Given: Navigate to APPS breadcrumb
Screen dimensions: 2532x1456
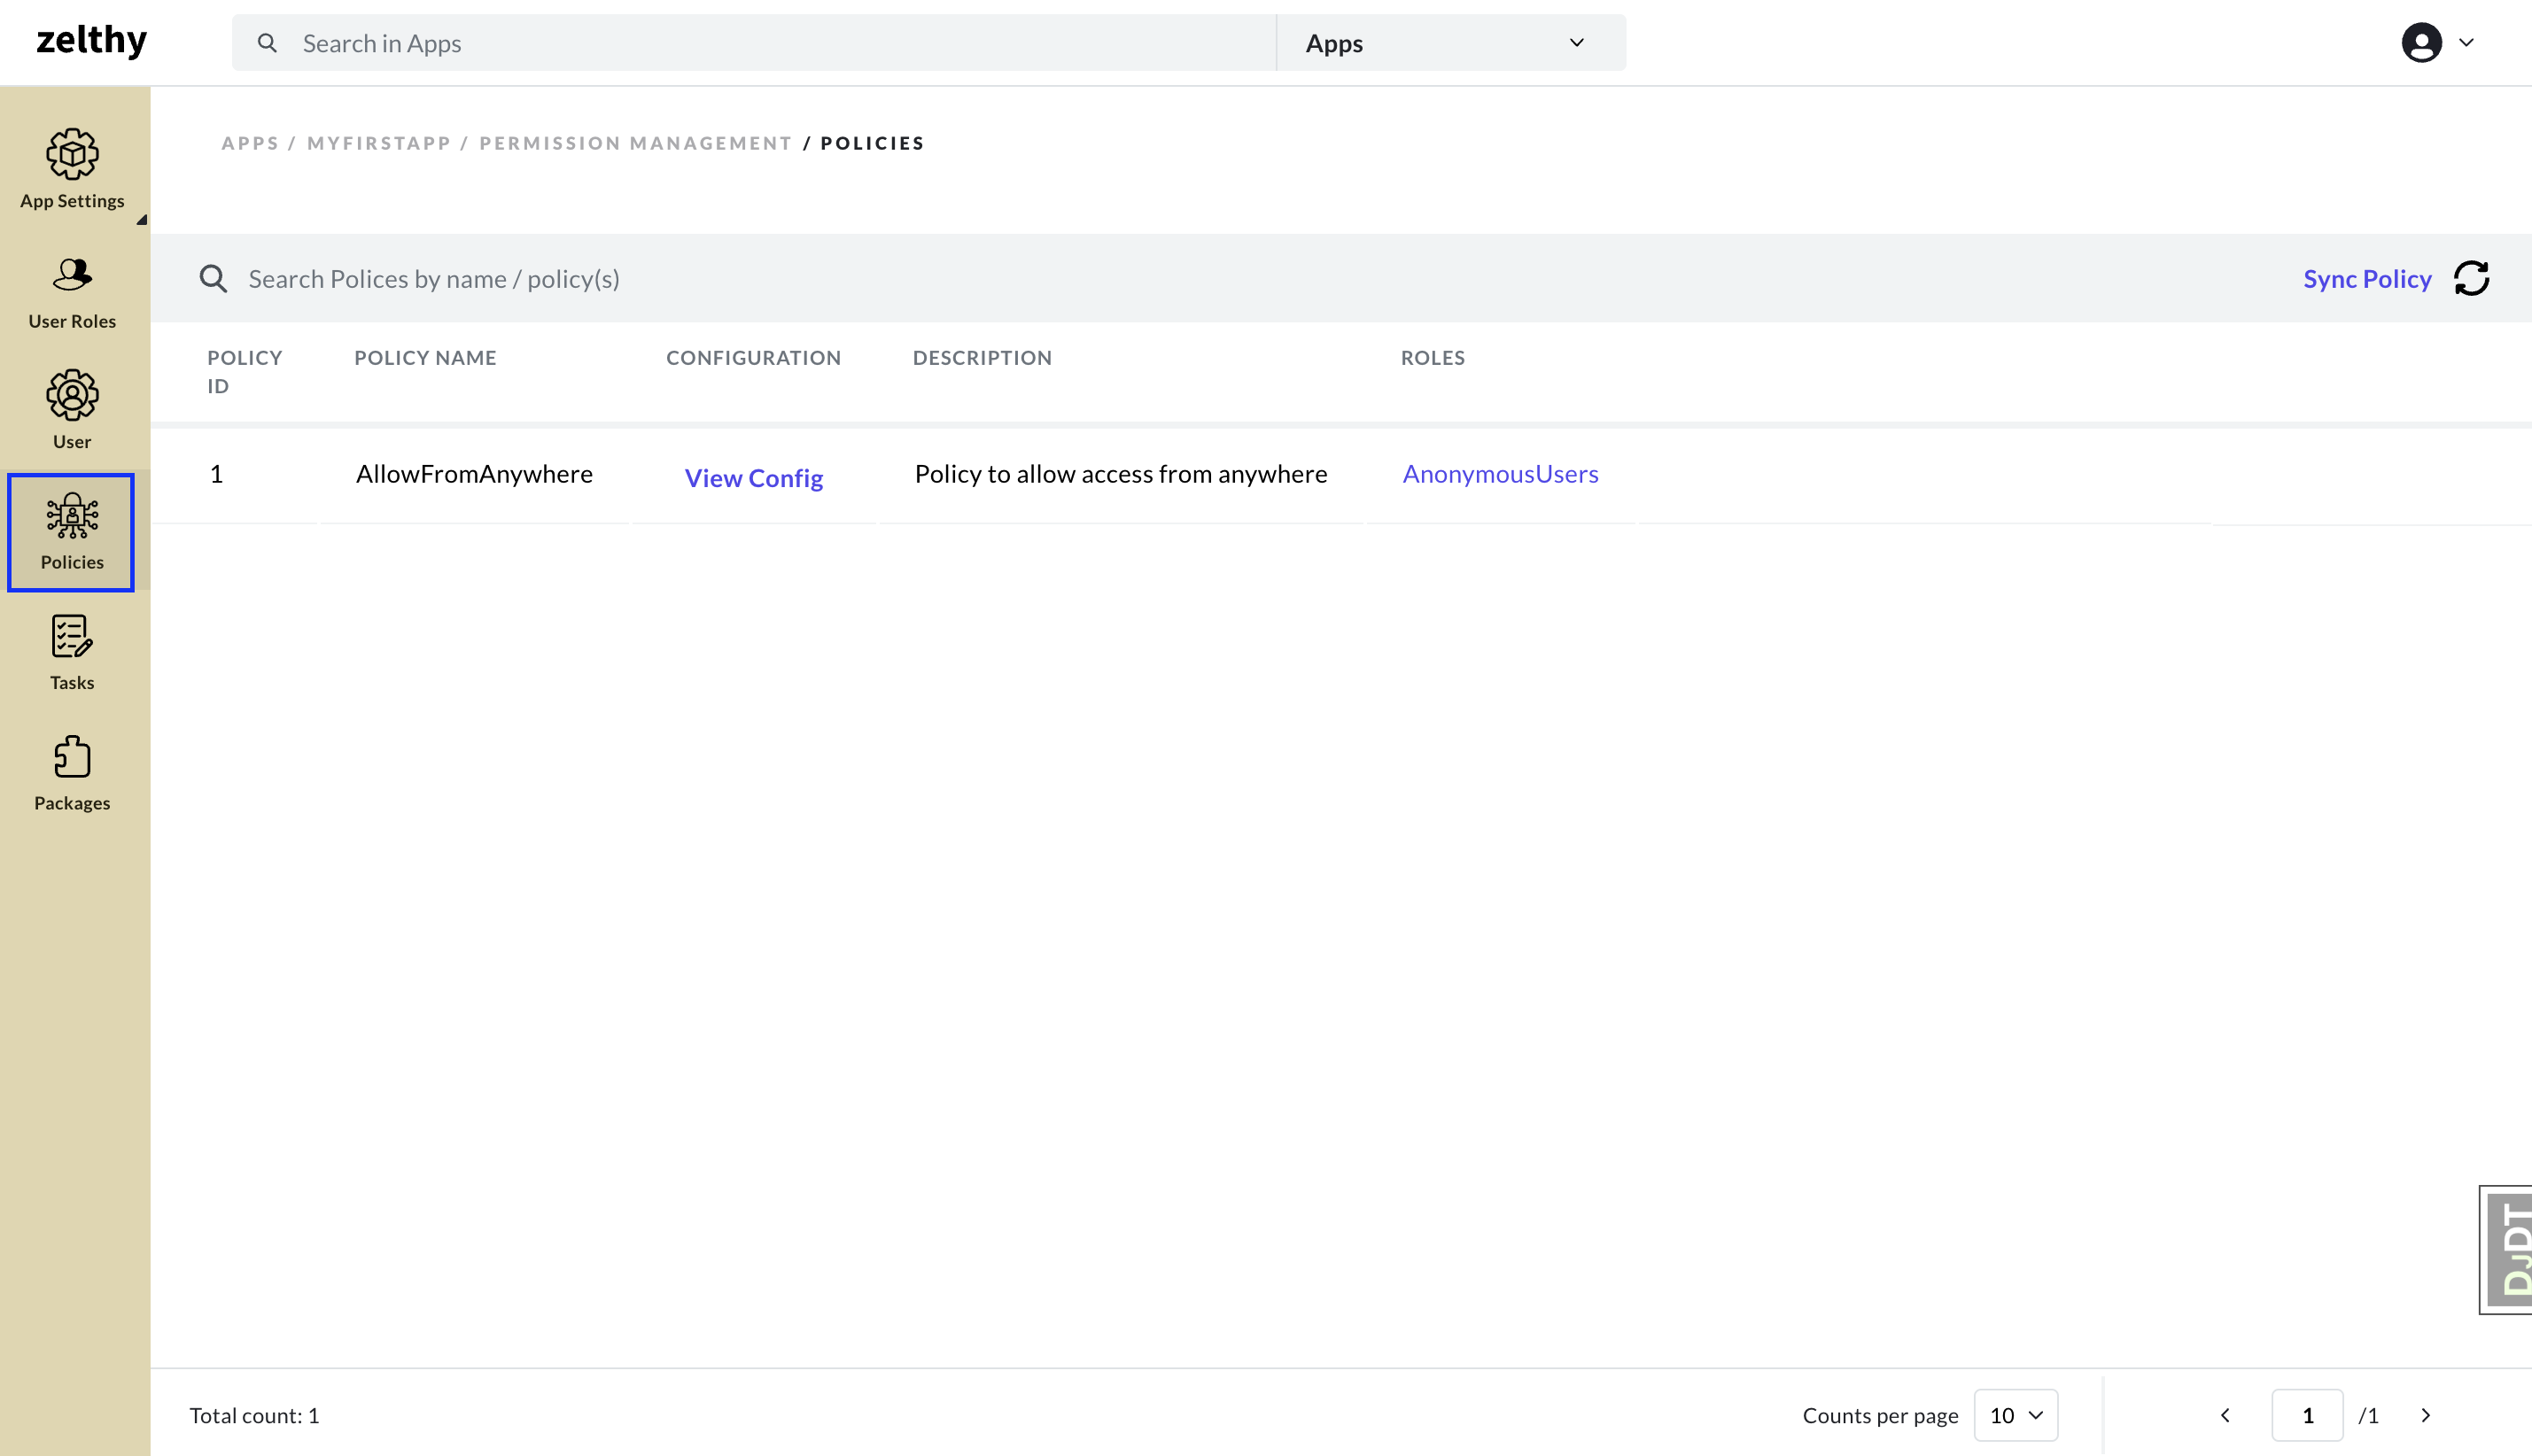Looking at the screenshot, I should coord(250,143).
